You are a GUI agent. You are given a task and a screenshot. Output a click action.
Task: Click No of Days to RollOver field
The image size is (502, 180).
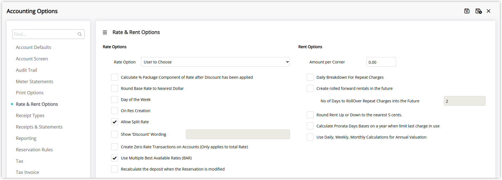(465, 101)
